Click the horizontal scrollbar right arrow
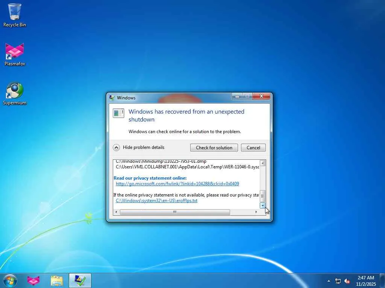The height and width of the screenshot is (288, 385). [256, 212]
